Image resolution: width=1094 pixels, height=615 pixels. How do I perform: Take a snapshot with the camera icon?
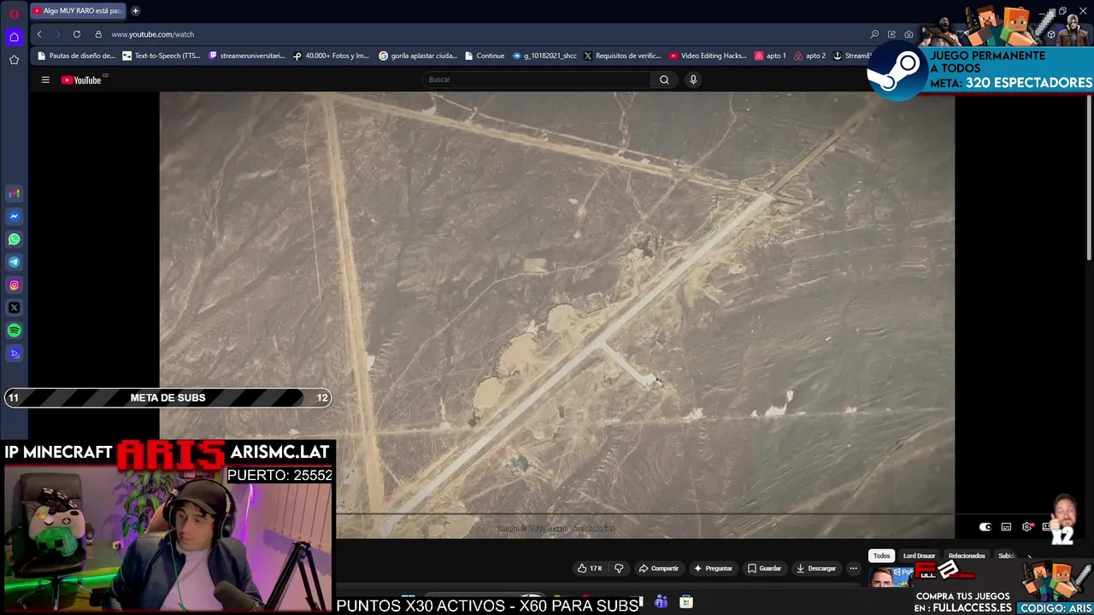pos(909,34)
